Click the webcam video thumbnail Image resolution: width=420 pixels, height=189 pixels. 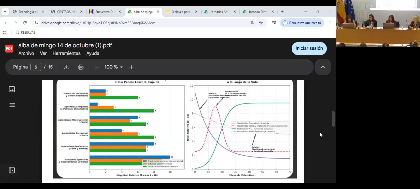pyautogui.click(x=378, y=24)
